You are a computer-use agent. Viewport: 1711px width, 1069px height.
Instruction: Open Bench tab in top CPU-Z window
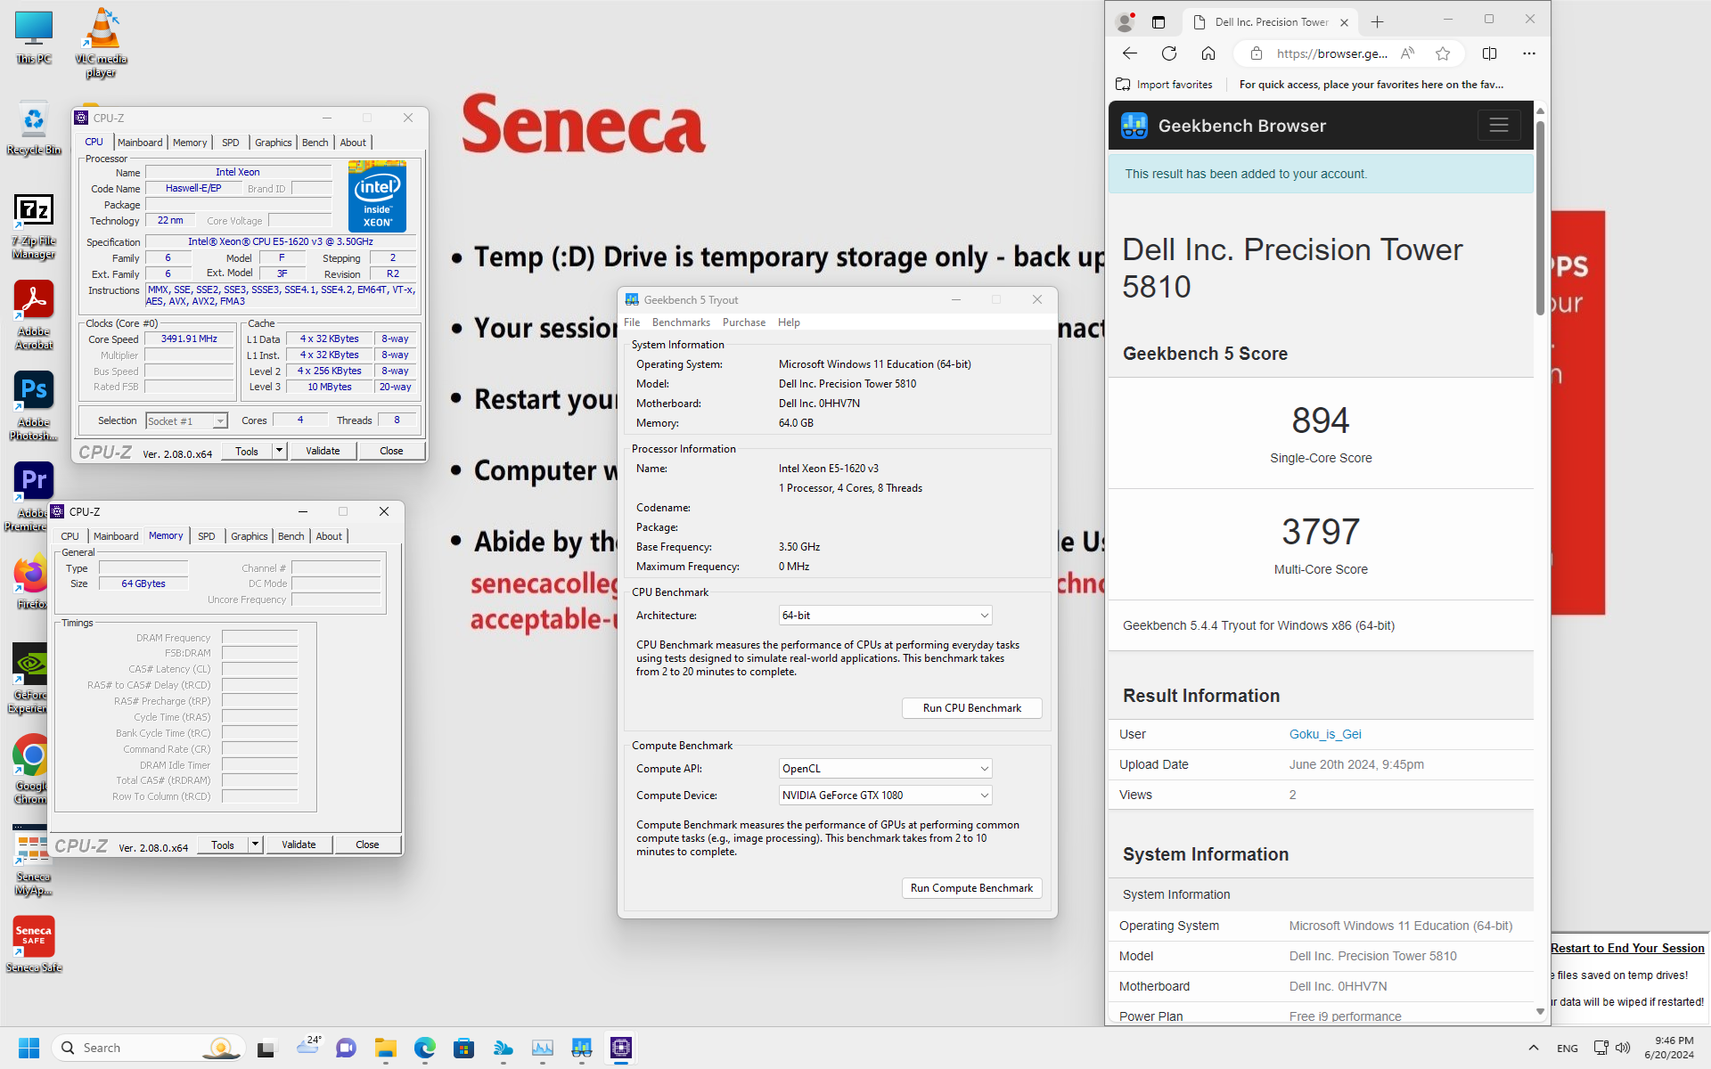[315, 143]
